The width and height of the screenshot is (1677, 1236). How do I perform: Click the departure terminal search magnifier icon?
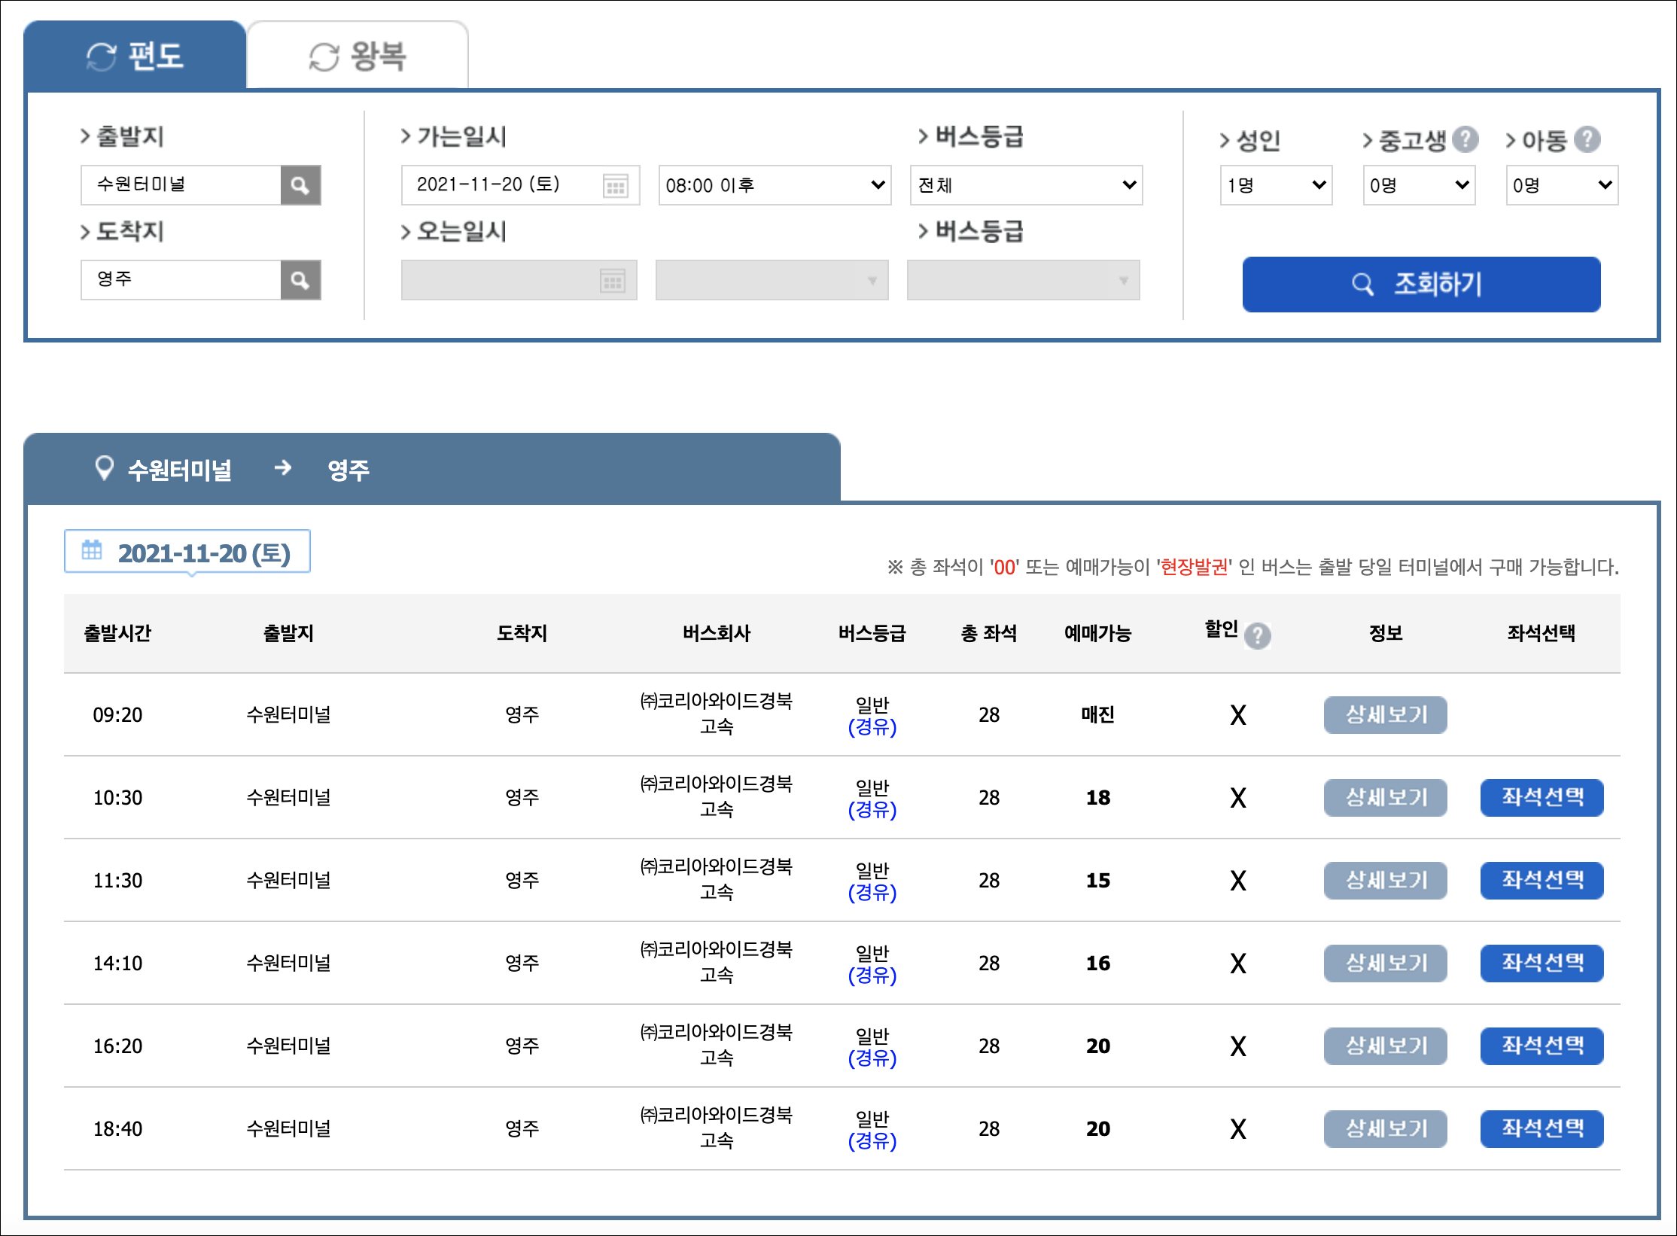pos(300,185)
